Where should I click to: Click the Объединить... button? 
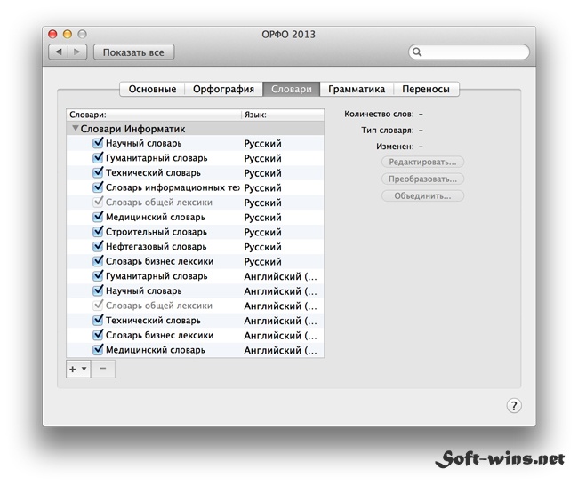(x=422, y=196)
